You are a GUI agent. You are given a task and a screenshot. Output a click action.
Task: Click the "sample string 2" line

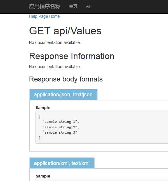(61, 127)
